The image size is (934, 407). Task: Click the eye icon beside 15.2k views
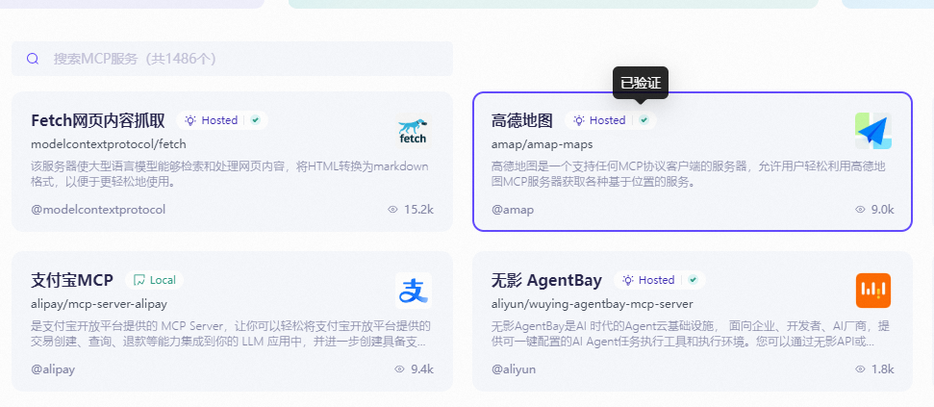[x=392, y=210]
